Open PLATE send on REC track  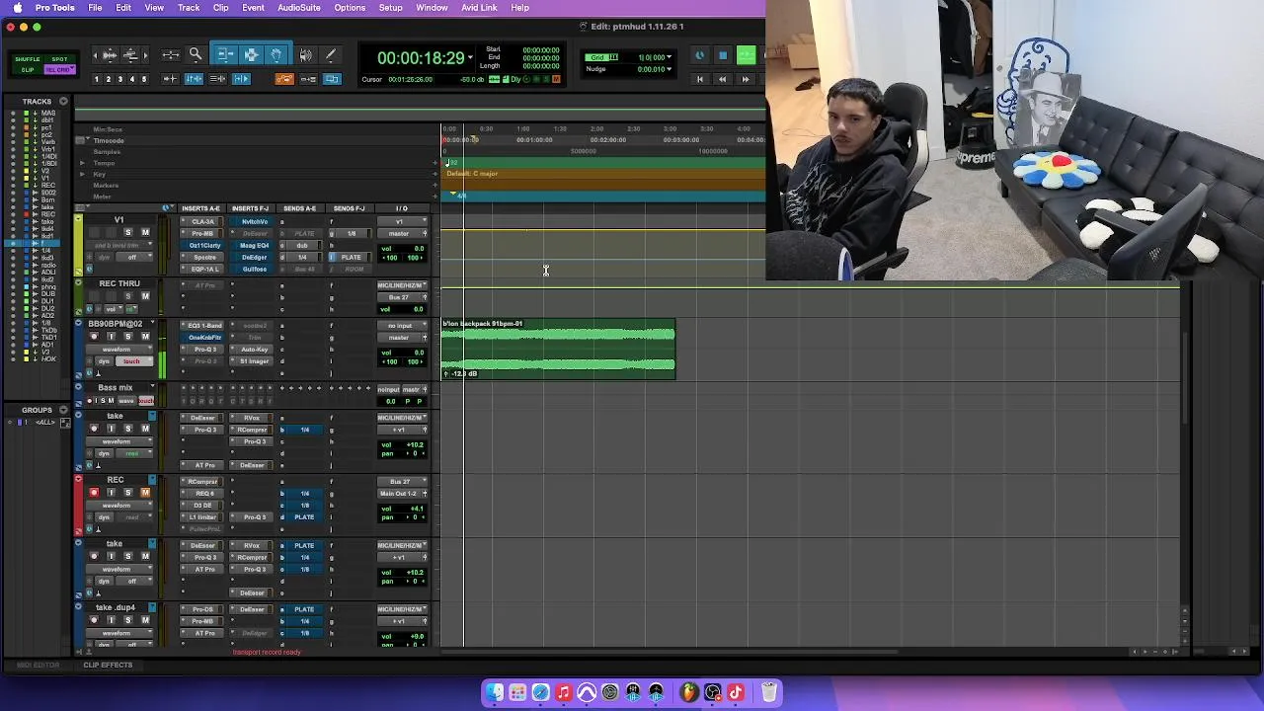click(304, 517)
